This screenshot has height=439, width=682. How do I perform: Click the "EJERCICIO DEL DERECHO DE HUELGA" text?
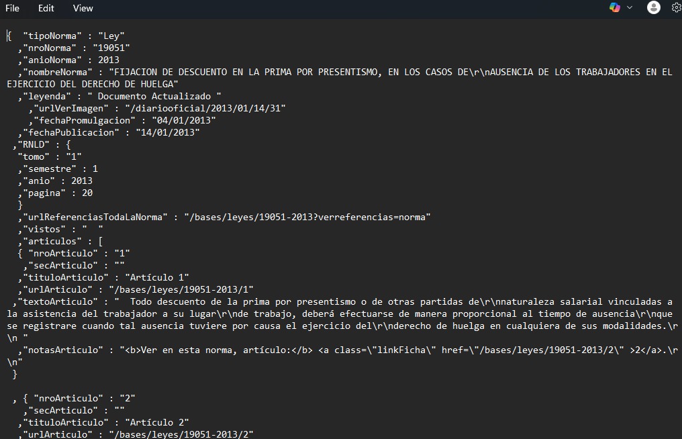(92, 84)
